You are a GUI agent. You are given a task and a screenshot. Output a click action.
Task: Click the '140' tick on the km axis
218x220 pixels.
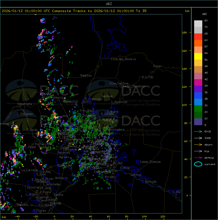coord(184,69)
